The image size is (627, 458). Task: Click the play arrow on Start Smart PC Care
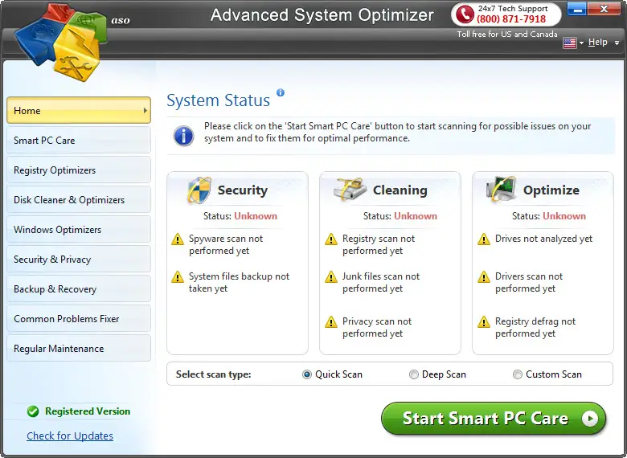(x=590, y=419)
